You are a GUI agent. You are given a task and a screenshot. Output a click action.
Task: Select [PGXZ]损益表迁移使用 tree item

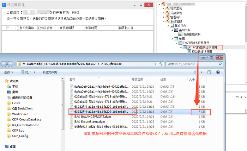205,47
